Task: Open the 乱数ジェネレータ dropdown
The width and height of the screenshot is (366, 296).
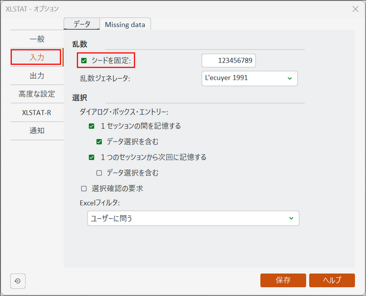Action: coord(249,78)
